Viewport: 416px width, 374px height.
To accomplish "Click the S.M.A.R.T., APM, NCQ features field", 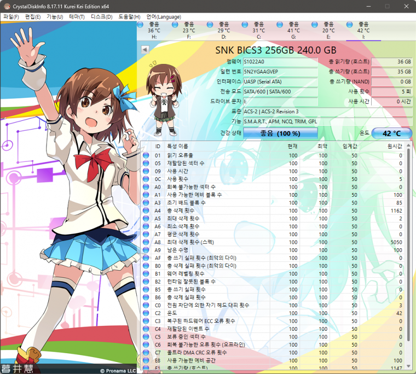I will [x=328, y=121].
